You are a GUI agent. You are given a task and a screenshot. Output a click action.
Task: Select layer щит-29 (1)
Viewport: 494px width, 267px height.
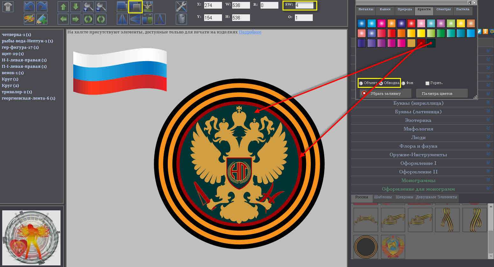pyautogui.click(x=12, y=54)
